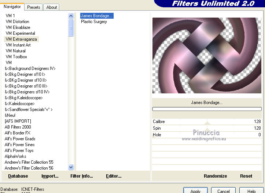Select the Alf's Border FX category
The height and width of the screenshot is (193, 265).
[18, 133]
